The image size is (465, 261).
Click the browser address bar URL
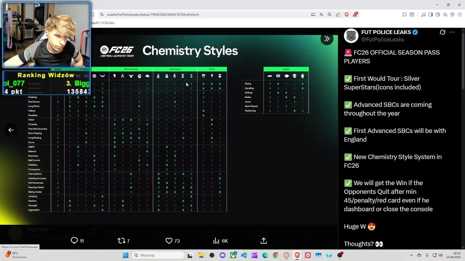pyautogui.click(x=153, y=14)
